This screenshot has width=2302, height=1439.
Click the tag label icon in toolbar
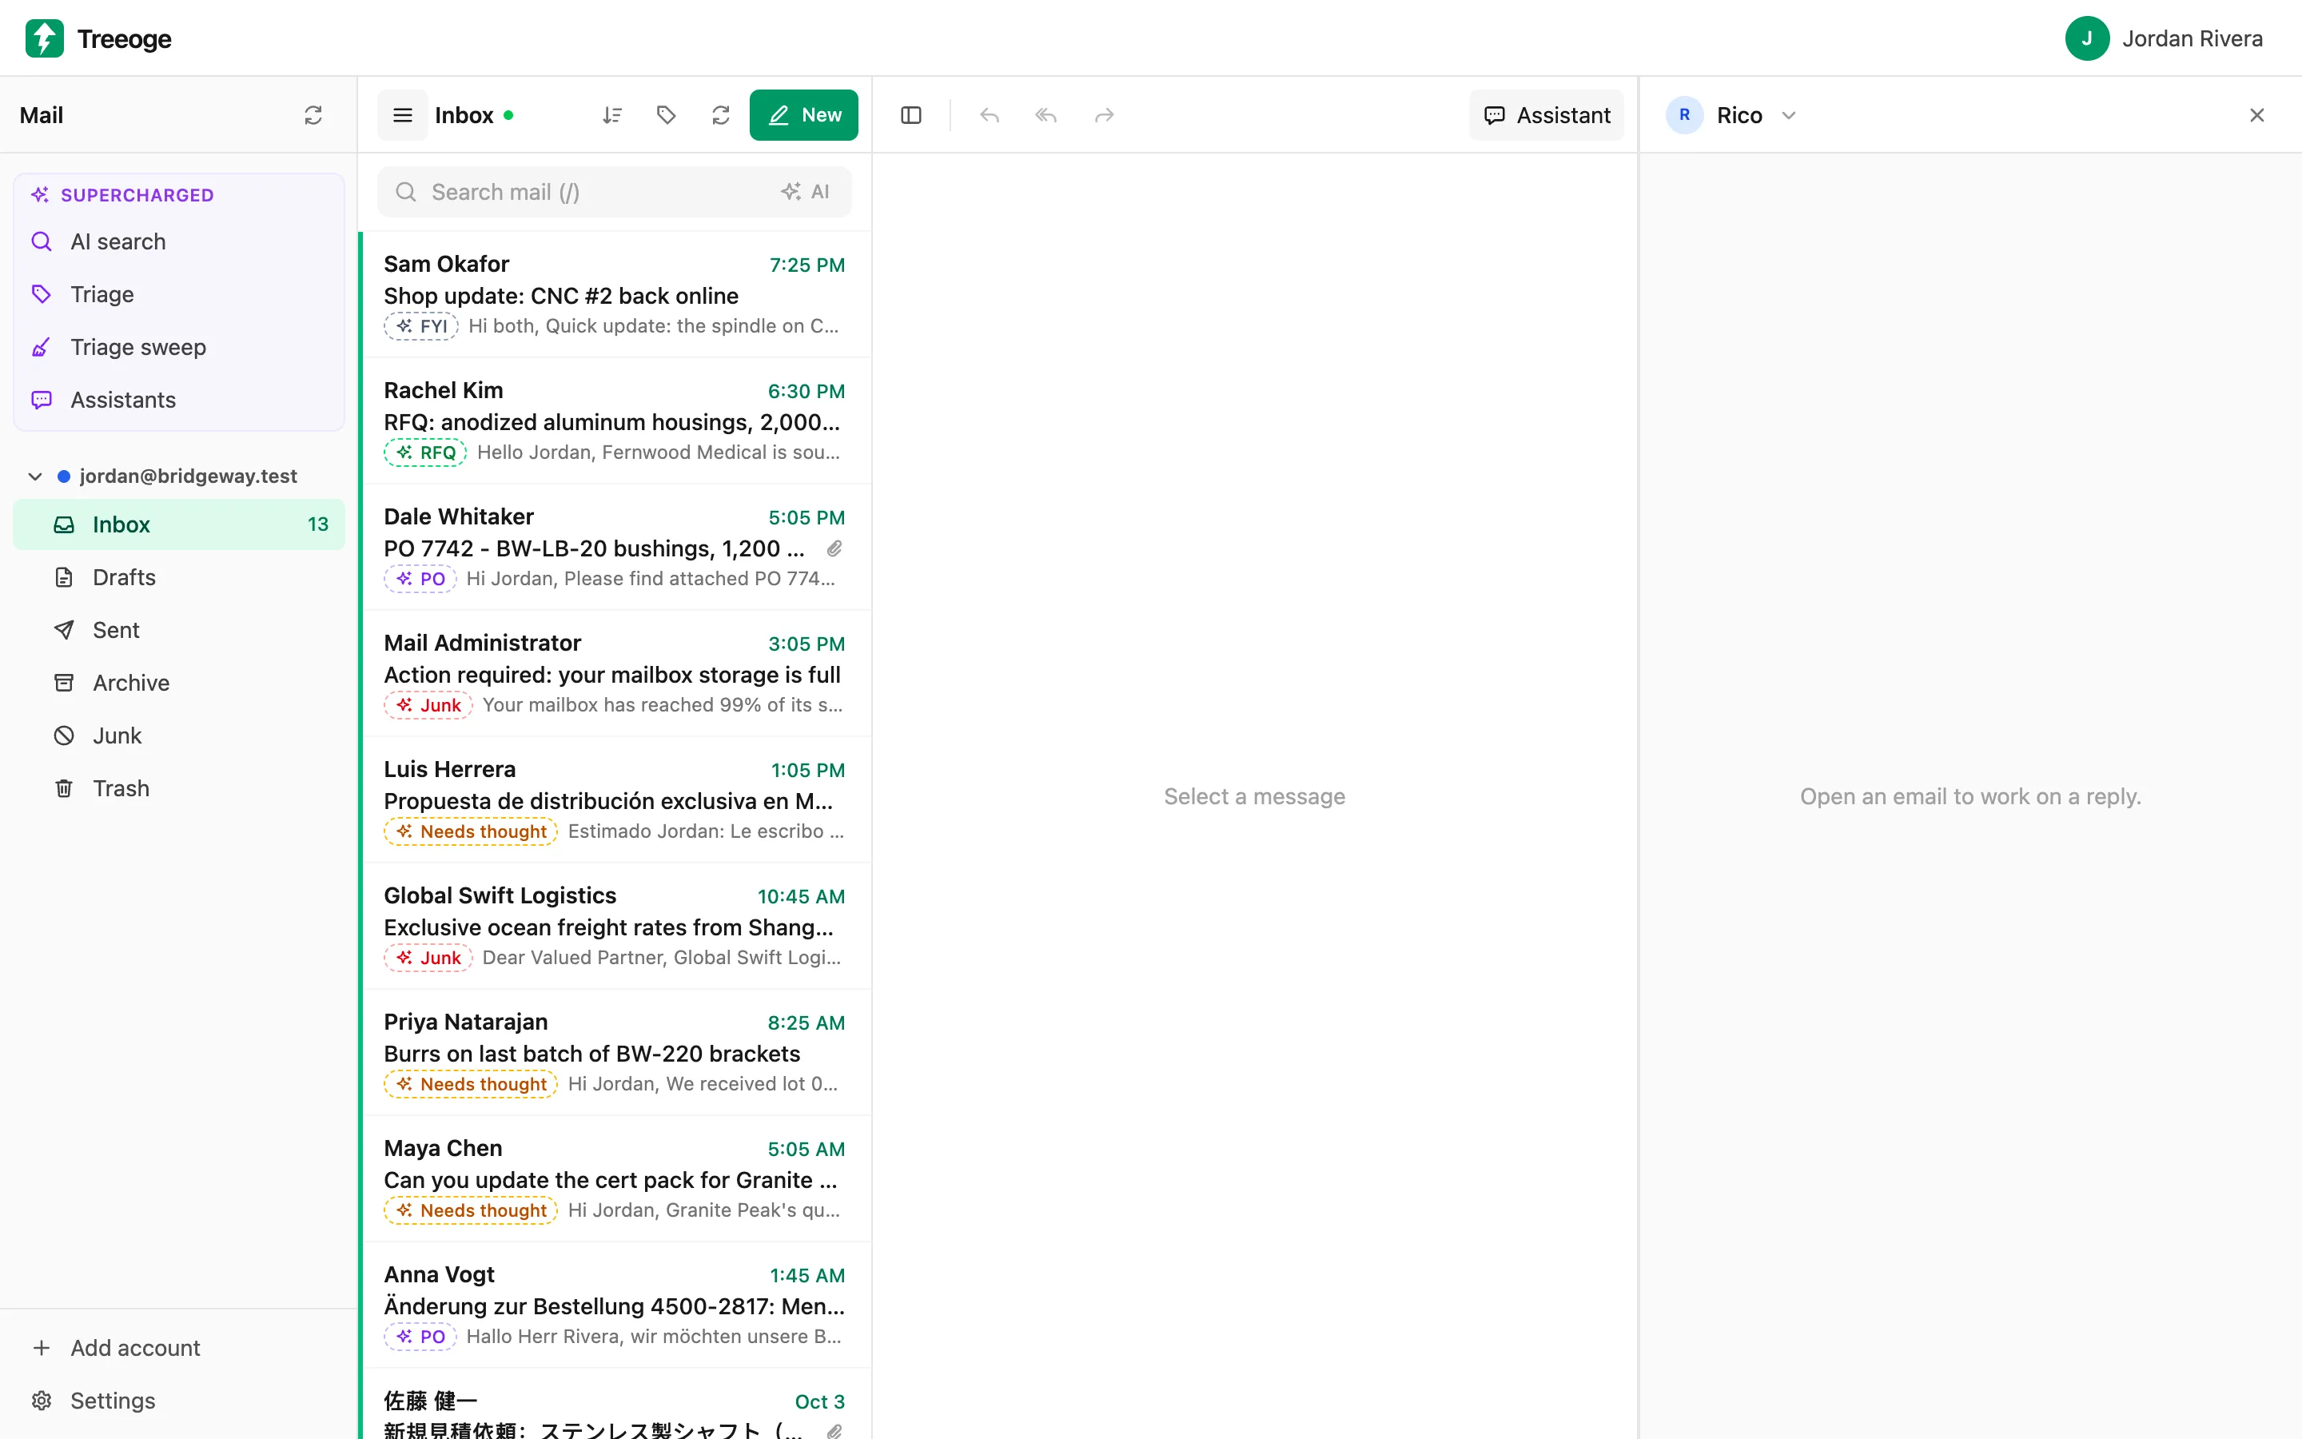pos(666,115)
